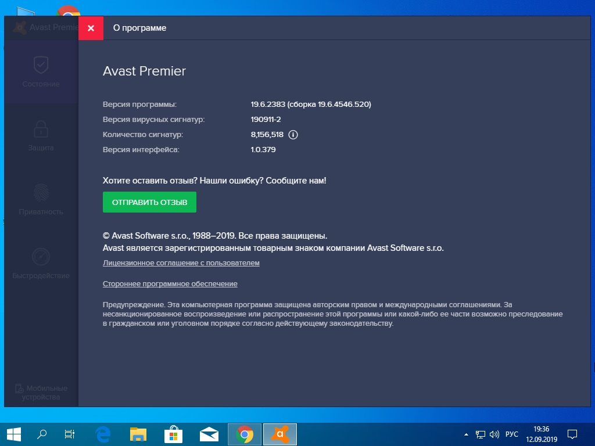This screenshot has width=595, height=446.
Task: Show hidden tray icons arrow
Action: (x=467, y=434)
